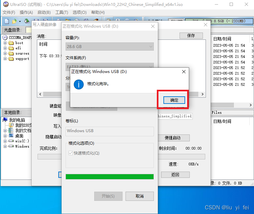
Task: Click the Open CD/DVD disc toolbar icon
Action: click(x=27, y=21)
